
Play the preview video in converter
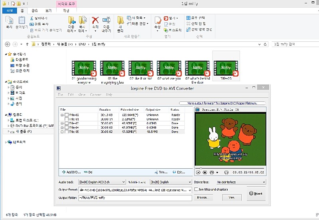point(198,172)
